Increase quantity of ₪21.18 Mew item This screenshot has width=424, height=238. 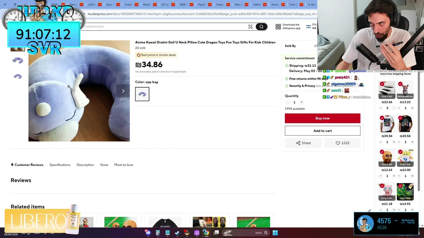point(394,210)
